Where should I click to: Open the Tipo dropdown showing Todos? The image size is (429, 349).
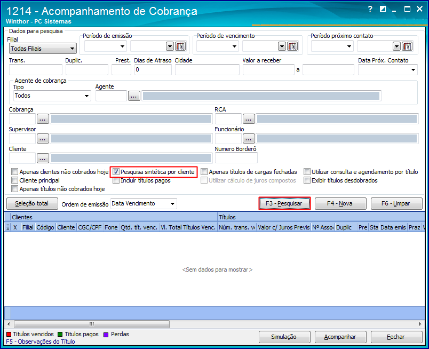pyautogui.click(x=52, y=96)
